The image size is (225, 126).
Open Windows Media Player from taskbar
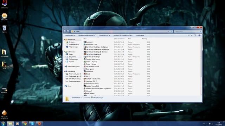(18, 124)
